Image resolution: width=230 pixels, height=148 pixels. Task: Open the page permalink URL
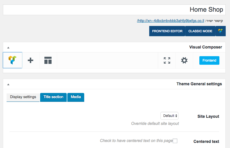(170, 21)
